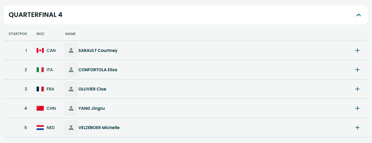The image size is (372, 143).
Task: Click OLLIVIER Cloe's profile avatar icon
Action: 71,89
